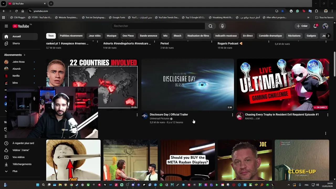Click the magnifier search button
Image resolution: width=336 pixels, height=189 pixels.
(211, 26)
